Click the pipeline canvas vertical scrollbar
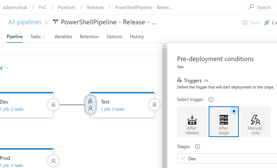This screenshot has height=168, width=277. pos(164,106)
